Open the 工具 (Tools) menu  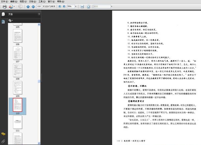pos(42,2)
